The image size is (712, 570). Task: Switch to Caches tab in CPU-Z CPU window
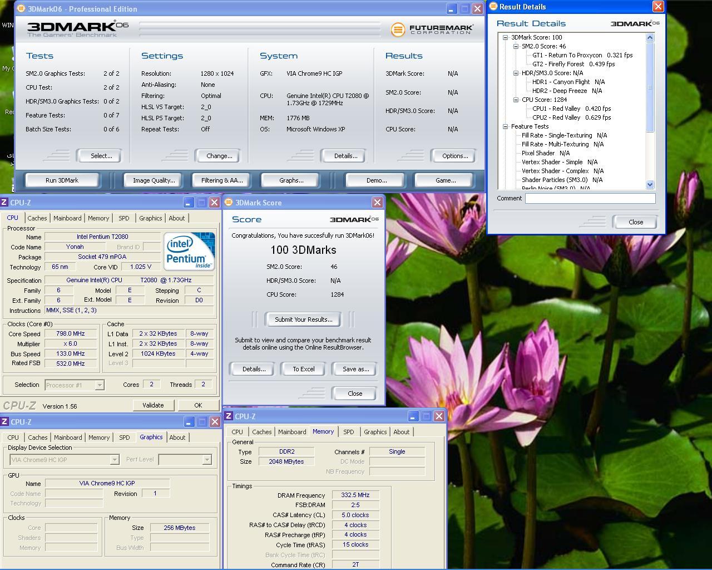point(37,218)
